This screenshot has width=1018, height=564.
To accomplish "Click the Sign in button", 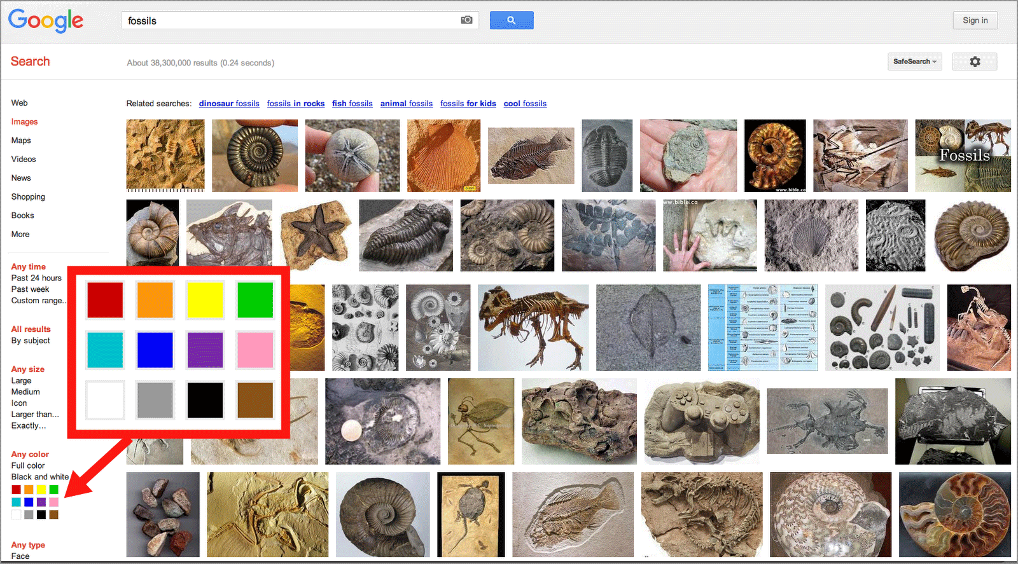I will point(975,20).
